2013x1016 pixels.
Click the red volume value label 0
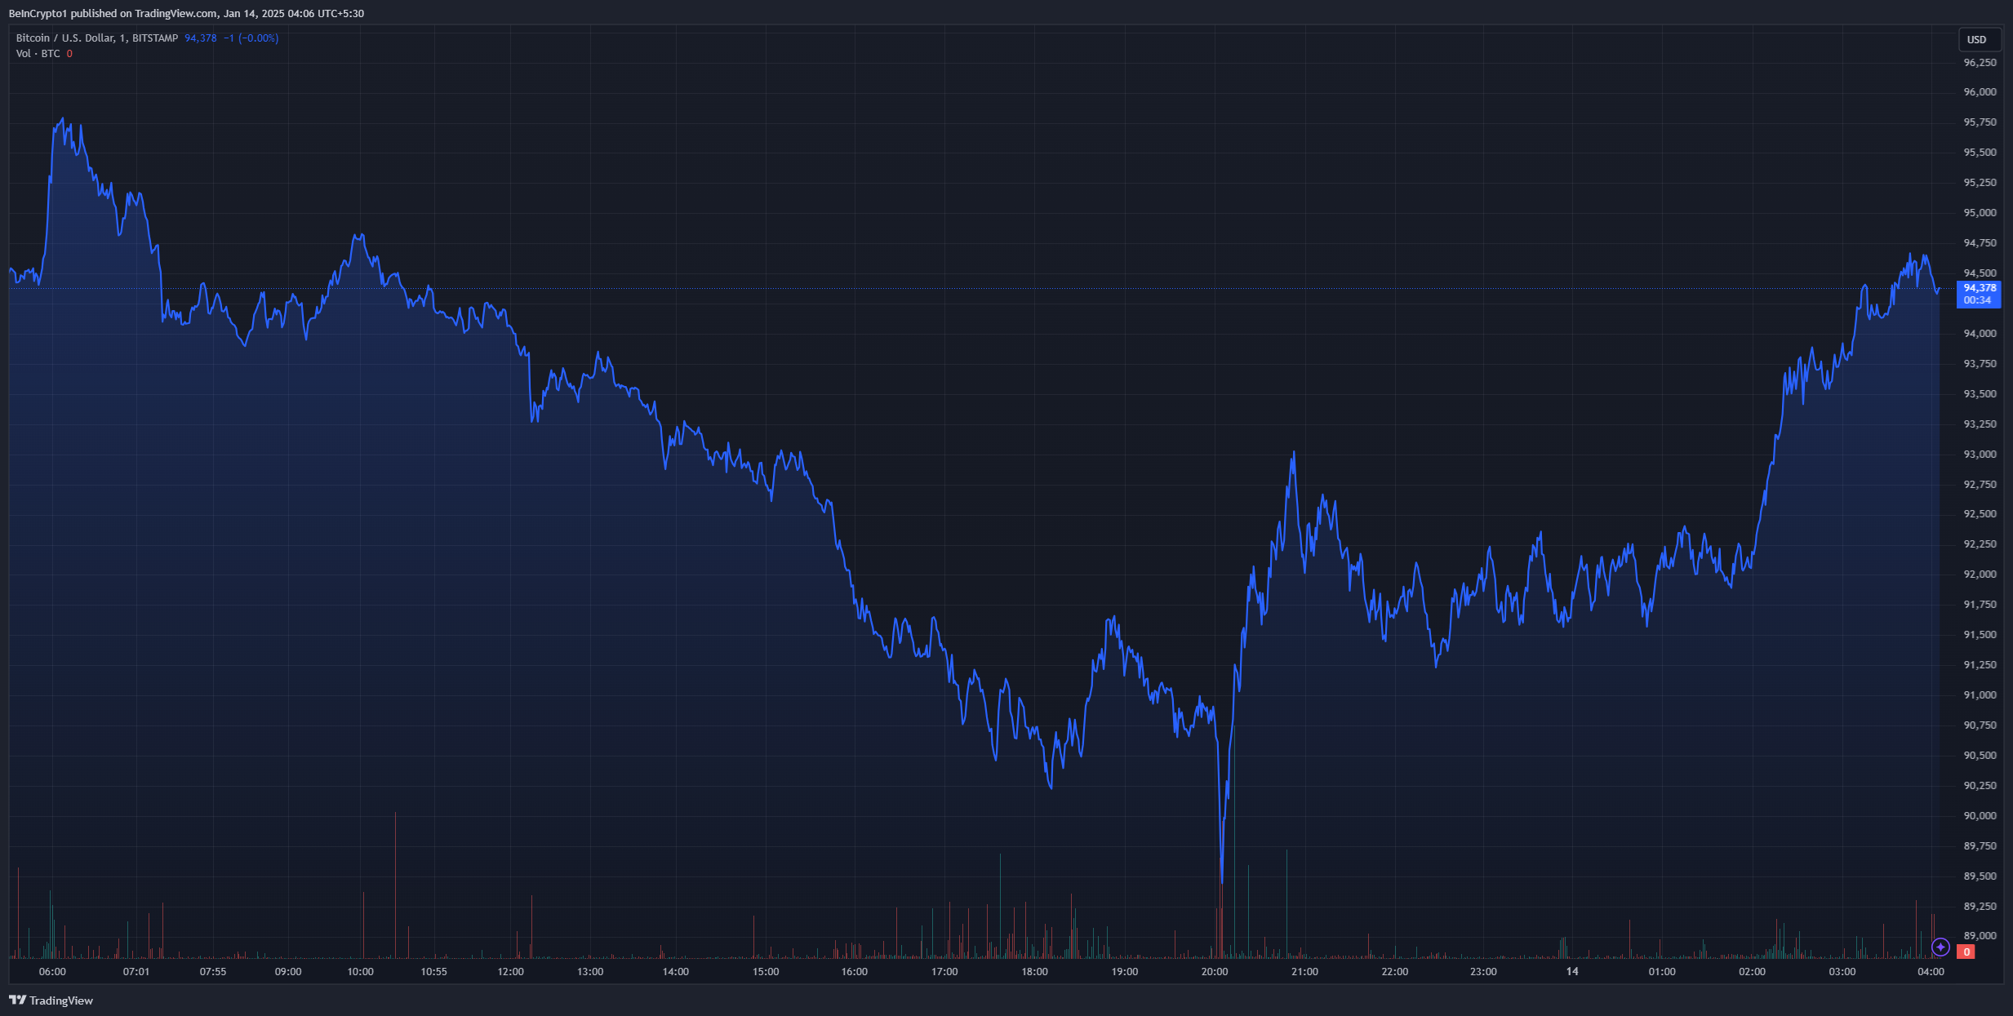point(1966,952)
